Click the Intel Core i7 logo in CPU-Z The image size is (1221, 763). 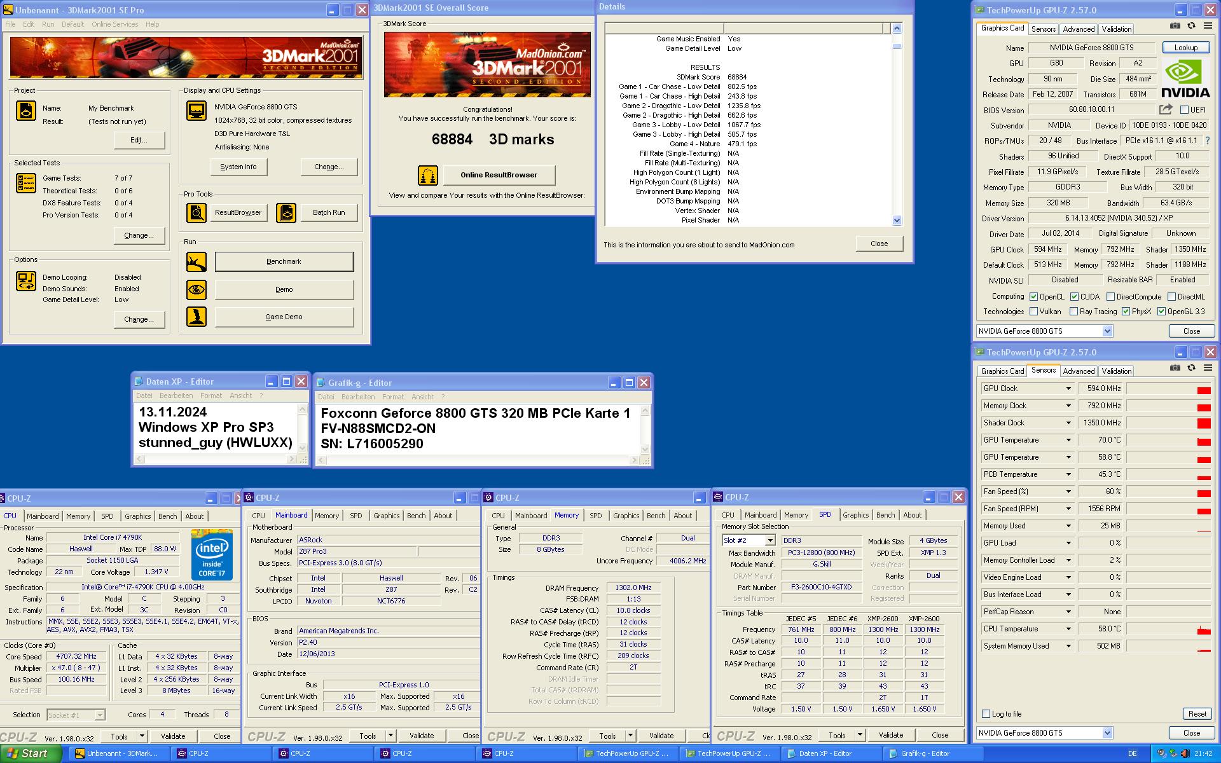[x=212, y=554]
